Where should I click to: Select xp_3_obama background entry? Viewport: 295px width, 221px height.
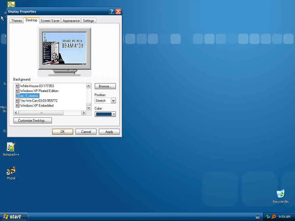click(x=29, y=96)
